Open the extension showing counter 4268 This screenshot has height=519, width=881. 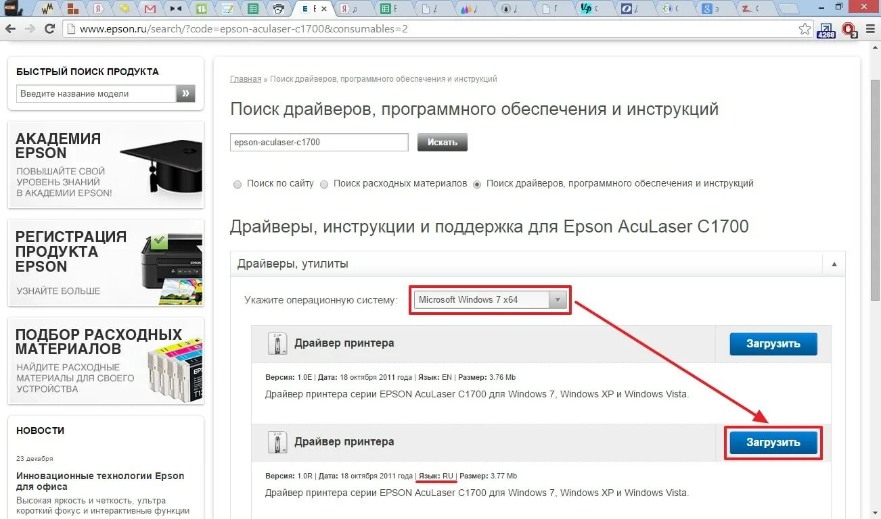(x=826, y=30)
